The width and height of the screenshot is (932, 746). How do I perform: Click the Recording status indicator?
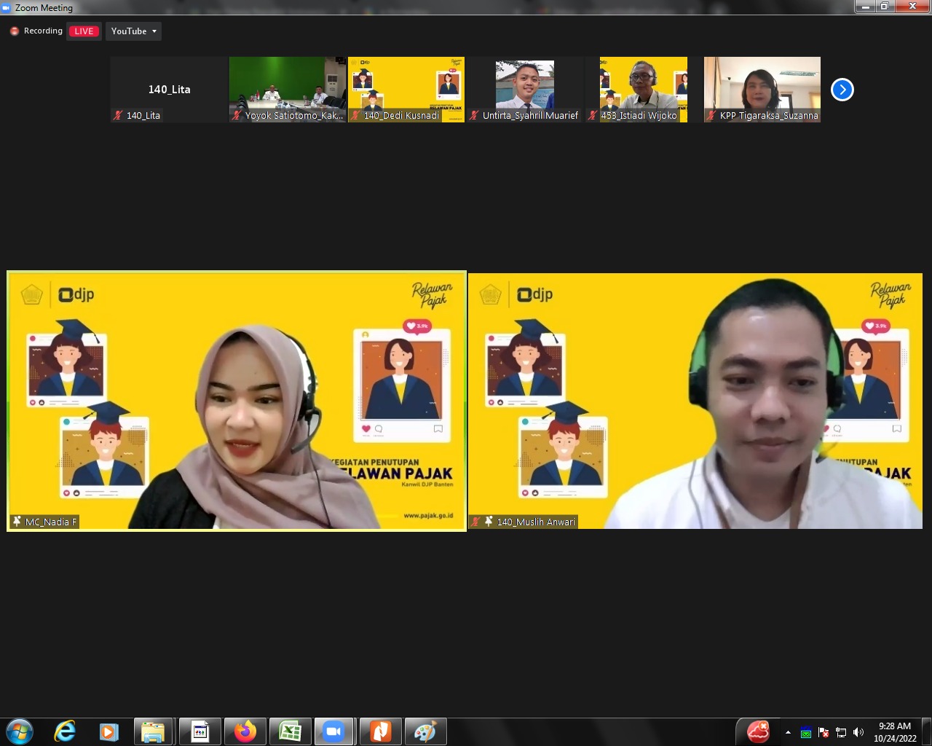point(36,31)
